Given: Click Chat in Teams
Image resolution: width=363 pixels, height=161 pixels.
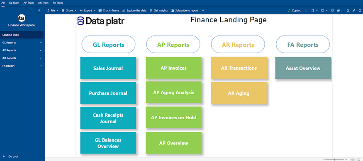Looking at the screenshot, I should pyautogui.click(x=109, y=10).
